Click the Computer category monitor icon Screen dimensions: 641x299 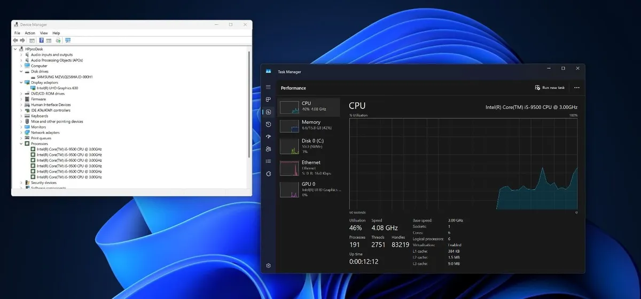[27, 66]
